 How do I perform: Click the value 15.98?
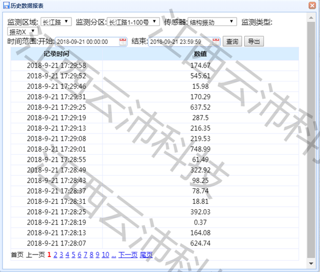201,86
